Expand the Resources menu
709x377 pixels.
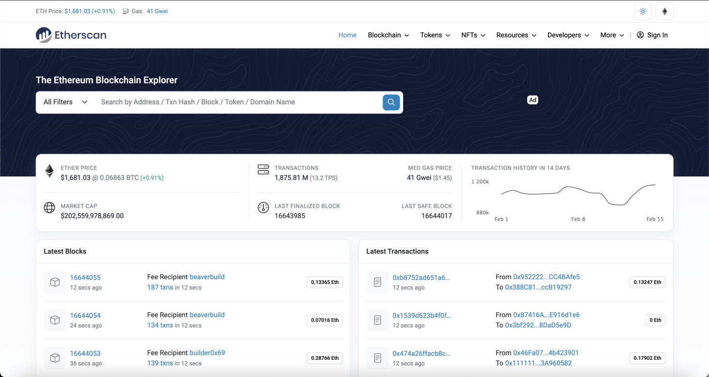pyautogui.click(x=516, y=35)
